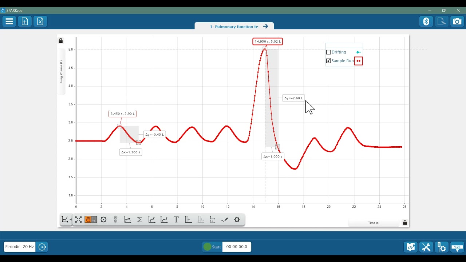Click the Δx=1.500 s label
The height and width of the screenshot is (262, 466).
(131, 152)
